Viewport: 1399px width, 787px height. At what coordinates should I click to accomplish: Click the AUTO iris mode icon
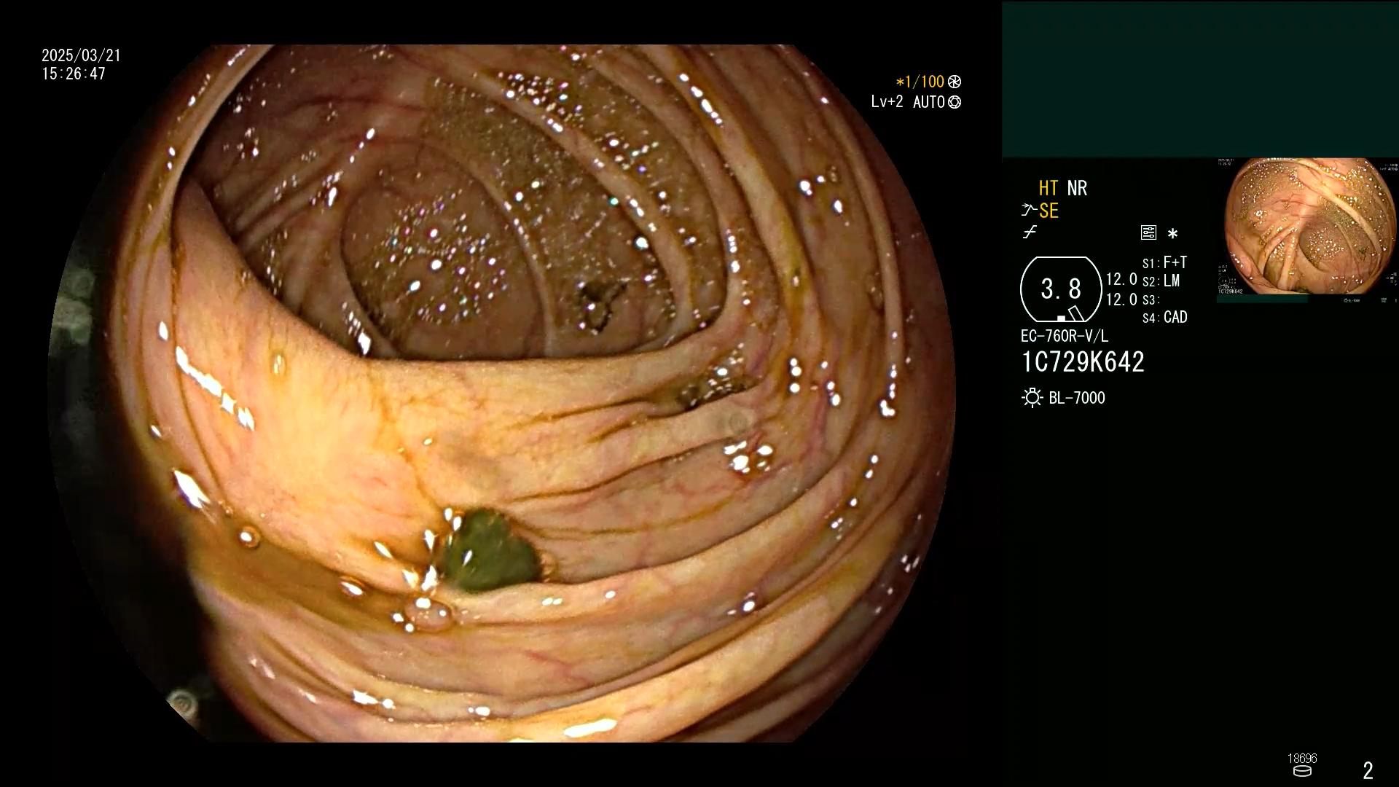pos(955,102)
